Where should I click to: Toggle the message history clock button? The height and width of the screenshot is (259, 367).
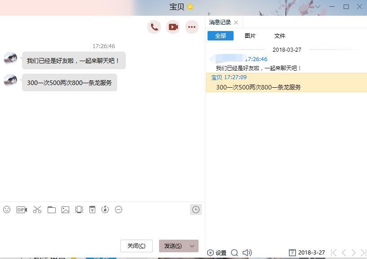tap(196, 210)
